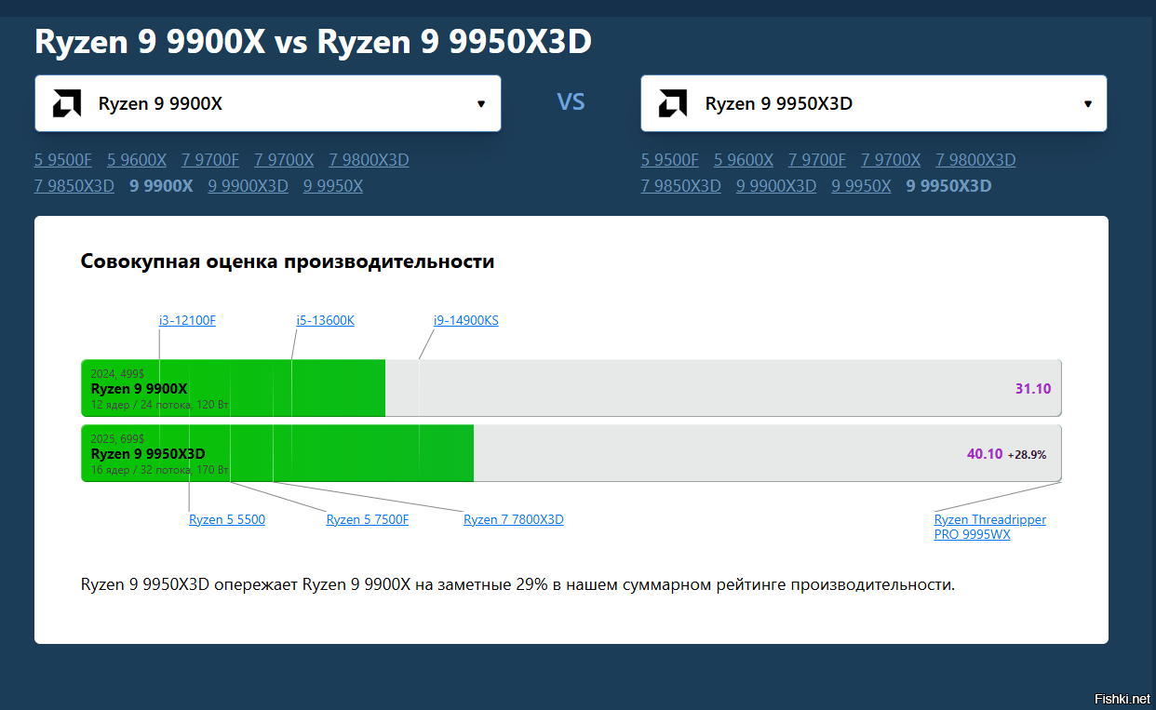Select 5 9500F in the left CPU list

point(63,160)
